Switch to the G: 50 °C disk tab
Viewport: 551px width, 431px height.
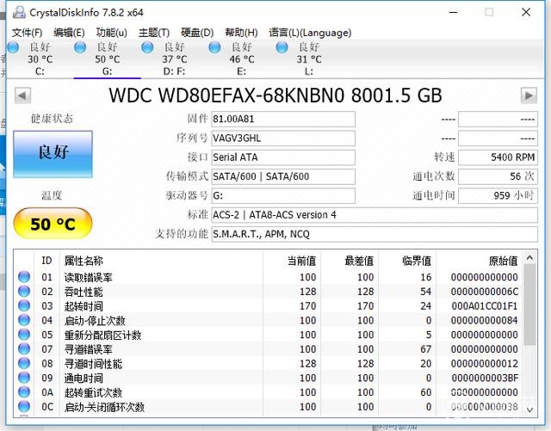(107, 59)
